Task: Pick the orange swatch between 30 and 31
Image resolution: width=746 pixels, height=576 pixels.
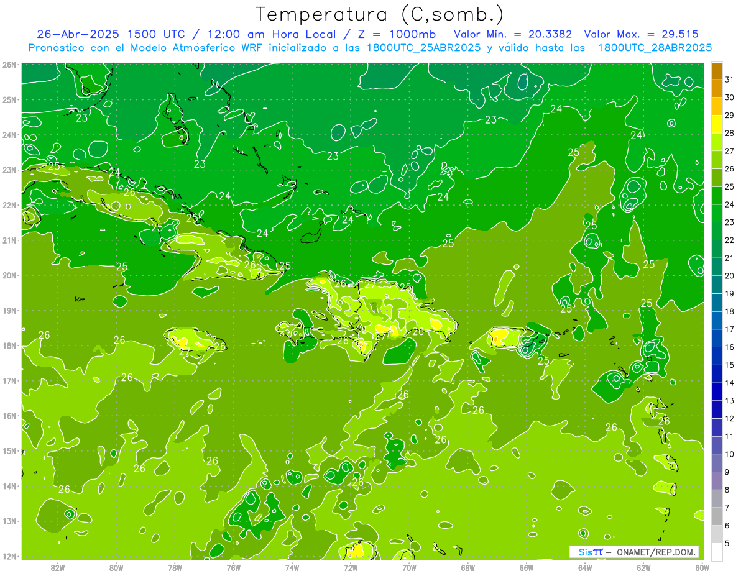Action: point(717,88)
